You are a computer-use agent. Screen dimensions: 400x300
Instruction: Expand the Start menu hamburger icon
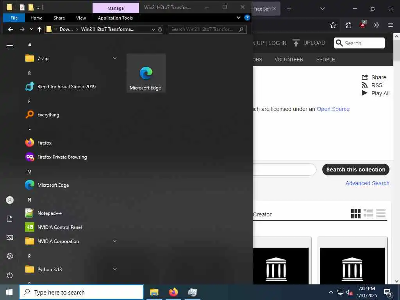point(10,45)
